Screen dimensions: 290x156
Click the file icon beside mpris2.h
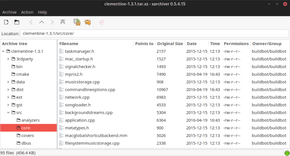click(x=61, y=74)
